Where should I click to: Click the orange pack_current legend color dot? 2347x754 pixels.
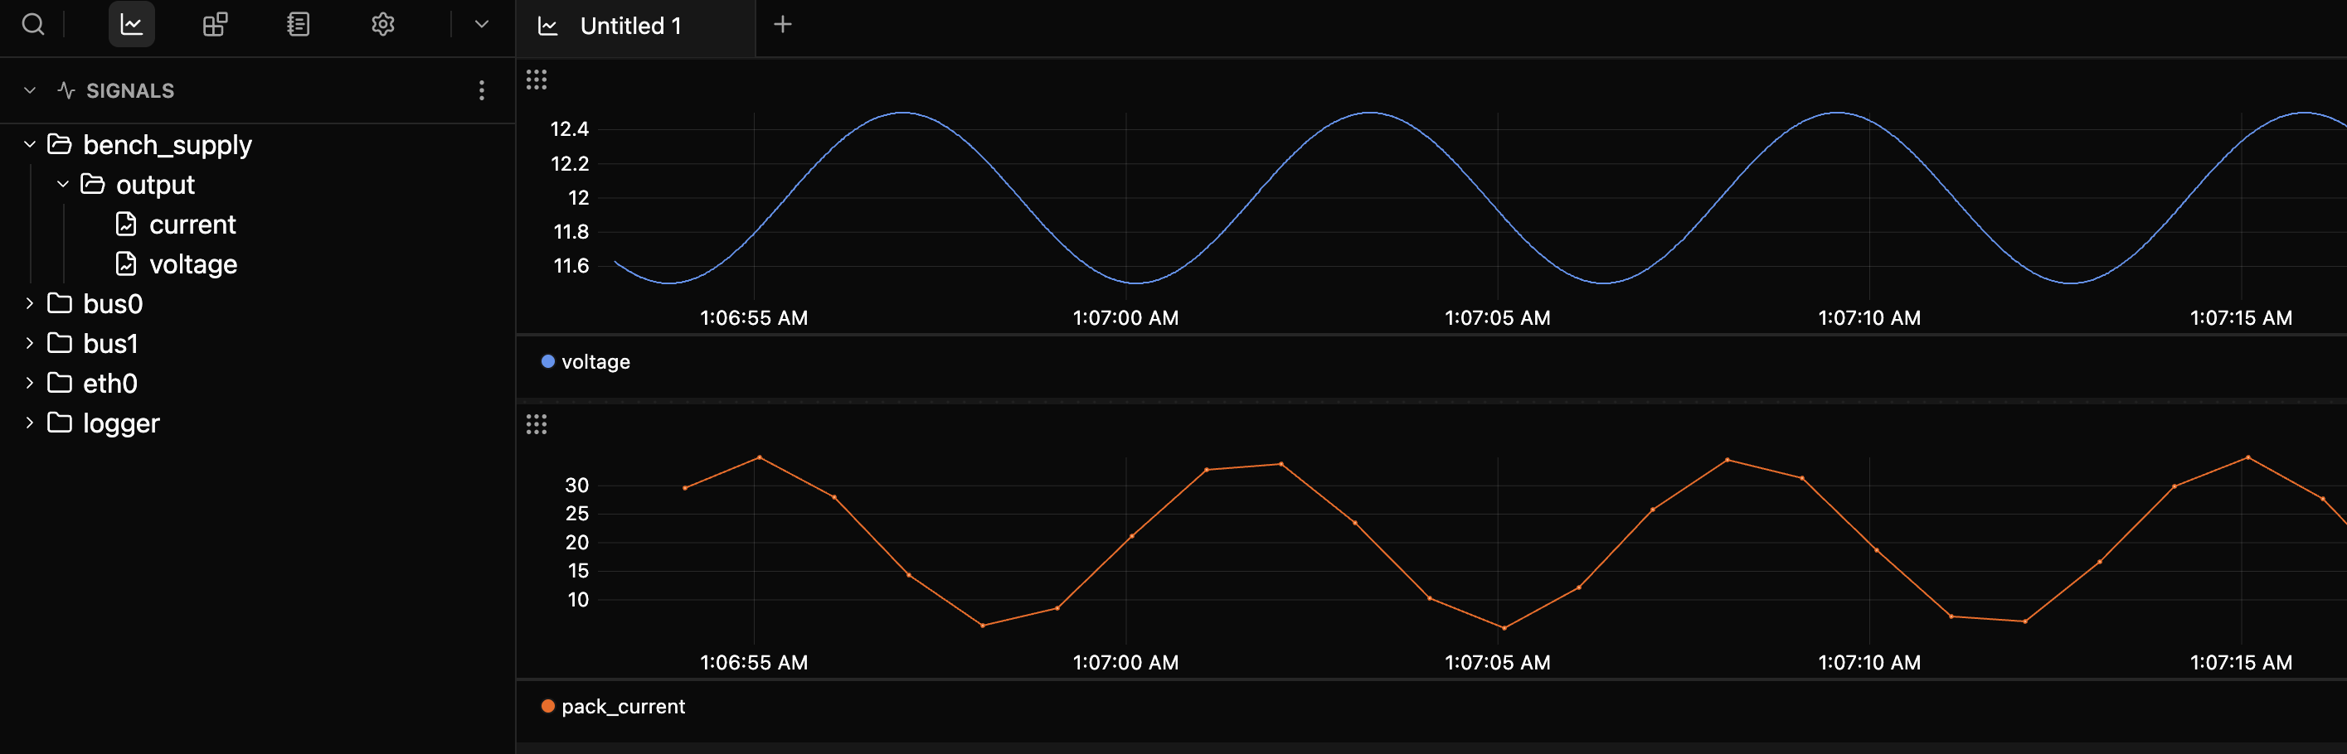tap(547, 706)
